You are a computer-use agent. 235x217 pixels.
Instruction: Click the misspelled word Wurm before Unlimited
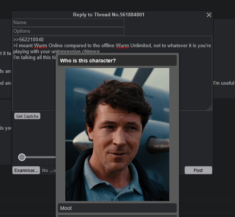122,46
